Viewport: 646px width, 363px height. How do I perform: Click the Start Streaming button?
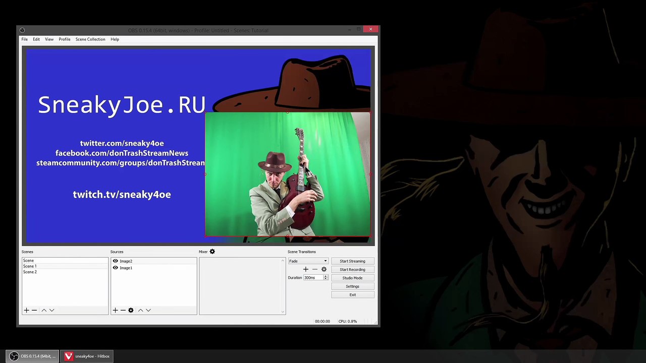(x=352, y=261)
